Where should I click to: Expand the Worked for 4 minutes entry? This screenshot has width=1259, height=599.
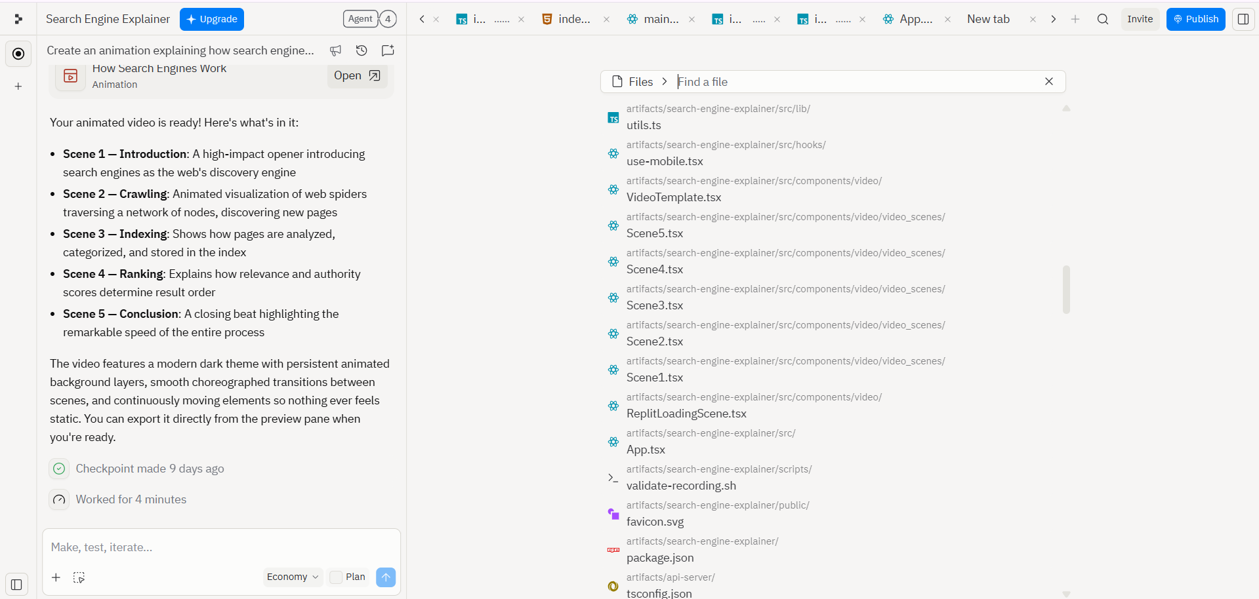click(131, 499)
